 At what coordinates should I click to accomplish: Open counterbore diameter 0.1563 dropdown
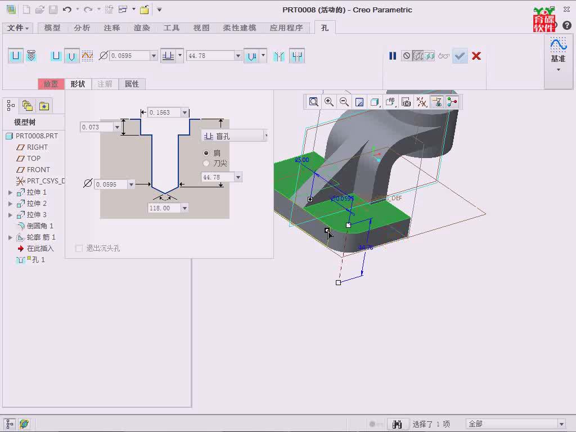[184, 112]
